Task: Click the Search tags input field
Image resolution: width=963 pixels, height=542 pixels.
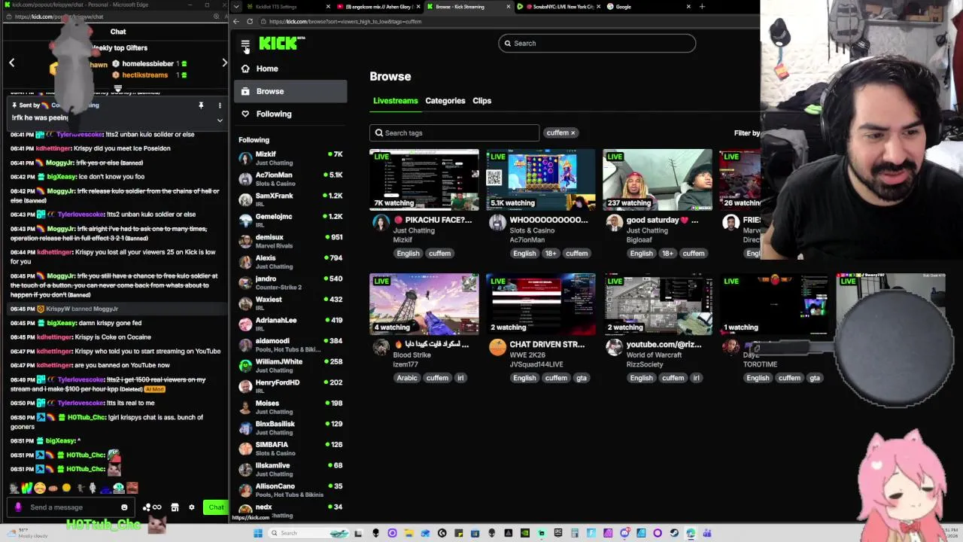Action: (454, 132)
